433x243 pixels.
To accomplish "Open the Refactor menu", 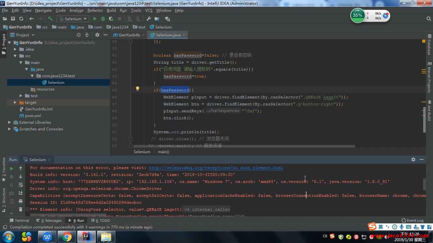I will point(95,10).
